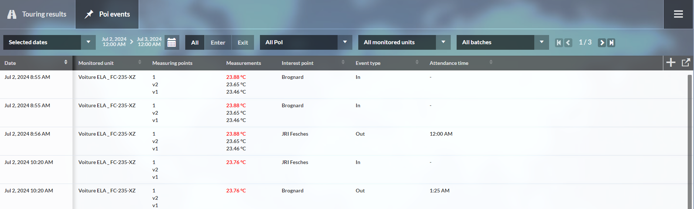Go to the next results page
Screen dimensions: 694x209
[x=602, y=43]
